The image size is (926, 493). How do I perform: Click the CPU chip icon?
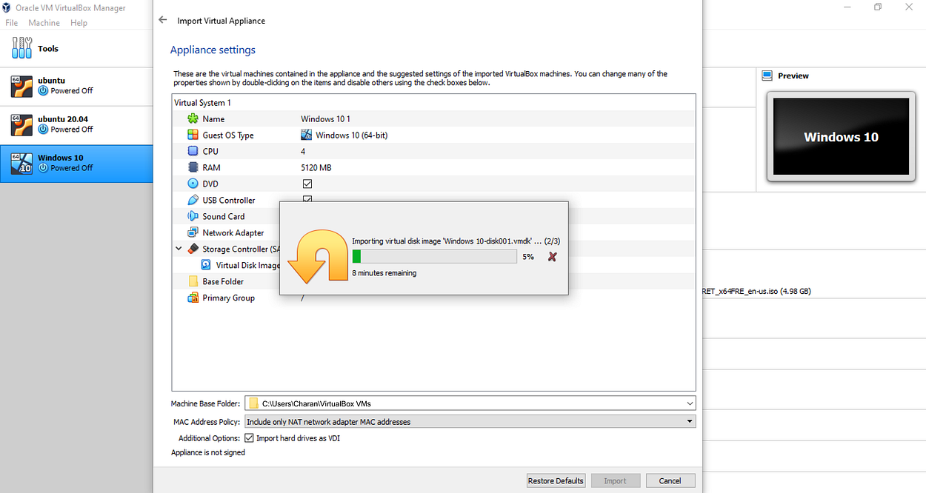tap(193, 151)
